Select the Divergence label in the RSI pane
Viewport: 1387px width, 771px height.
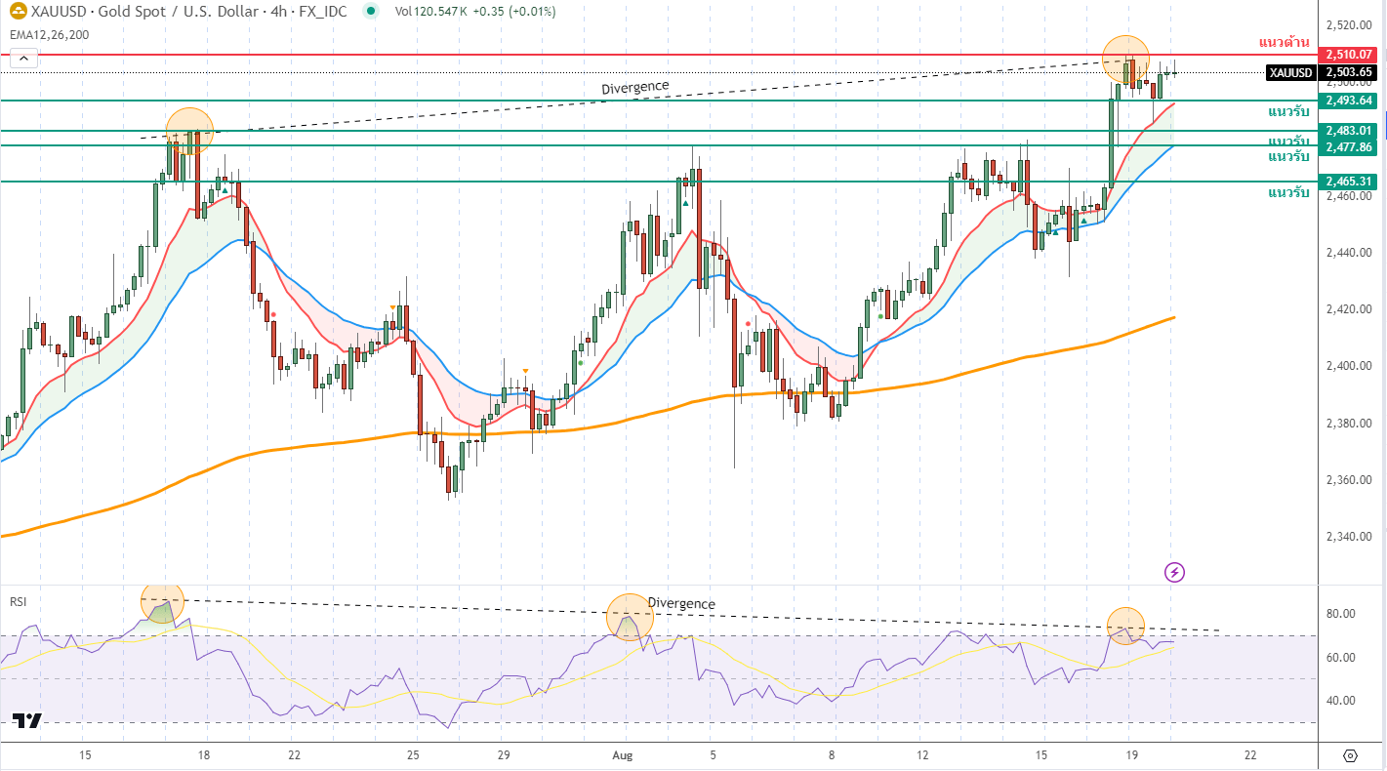(x=681, y=604)
